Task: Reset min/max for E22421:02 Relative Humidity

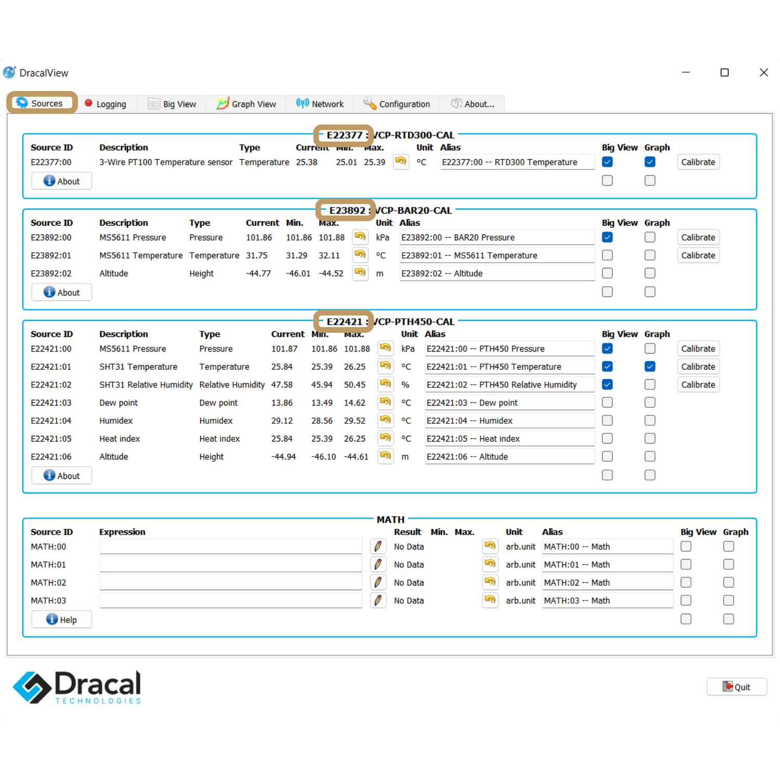Action: point(385,384)
